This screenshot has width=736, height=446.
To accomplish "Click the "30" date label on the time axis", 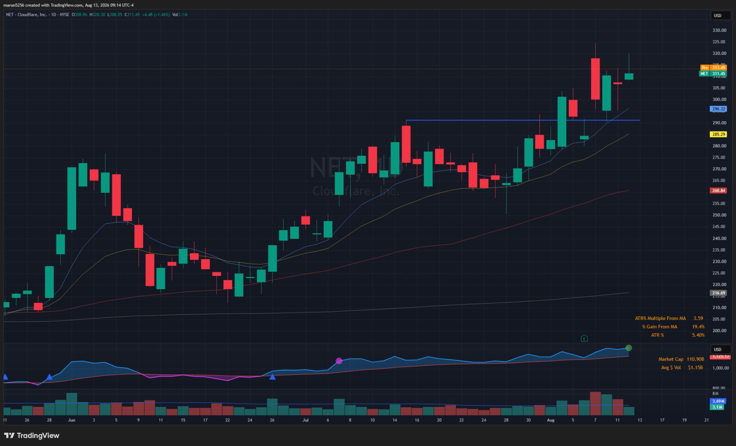I will 528,420.
